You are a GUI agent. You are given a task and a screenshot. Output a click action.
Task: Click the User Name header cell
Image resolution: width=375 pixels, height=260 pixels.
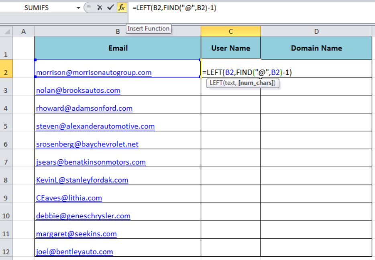[x=230, y=48]
